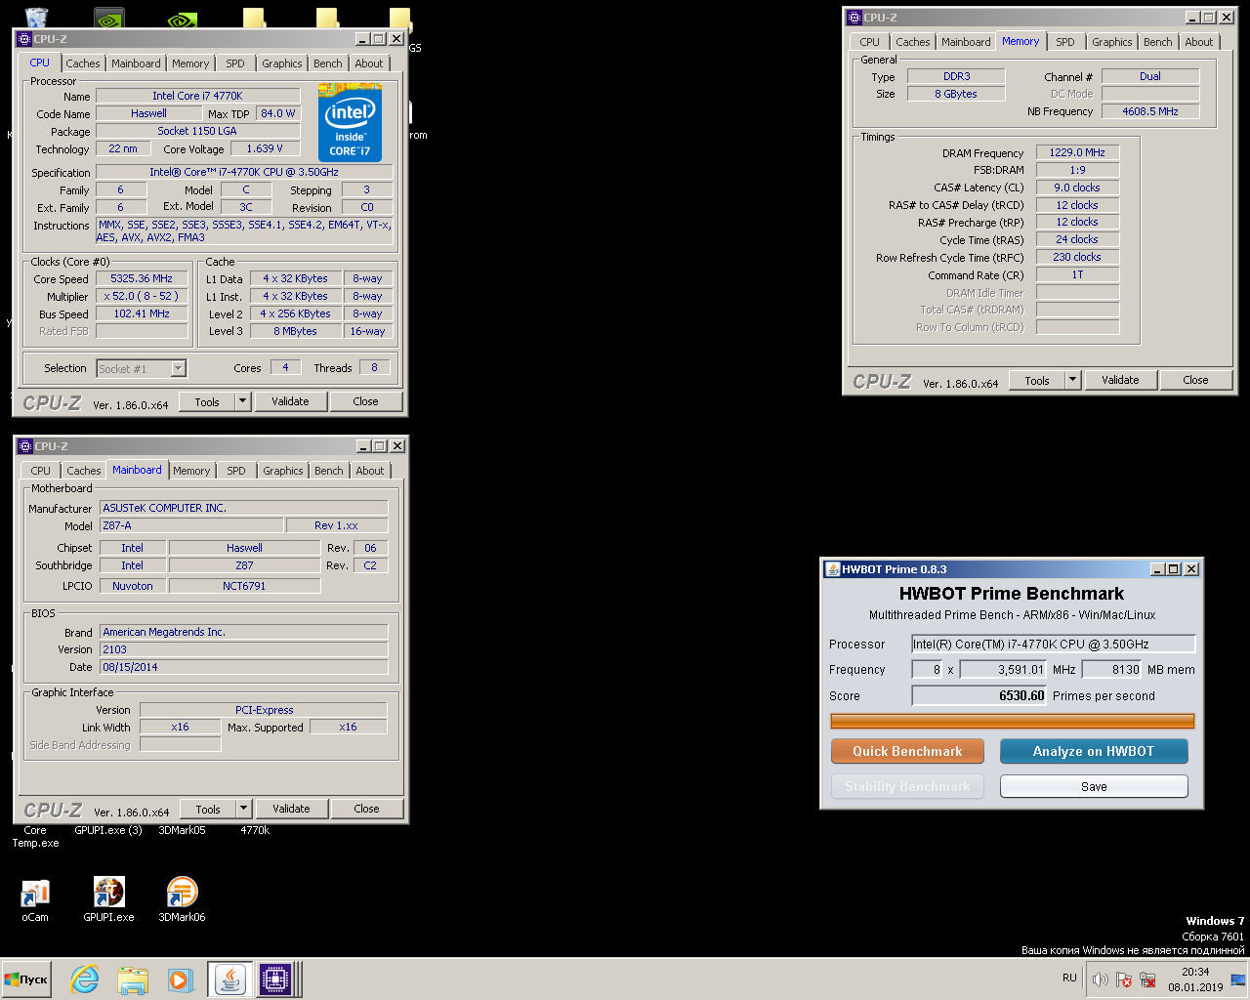This screenshot has width=1250, height=1000.
Task: Open the volume speaker icon in the tray
Action: coord(1100,979)
